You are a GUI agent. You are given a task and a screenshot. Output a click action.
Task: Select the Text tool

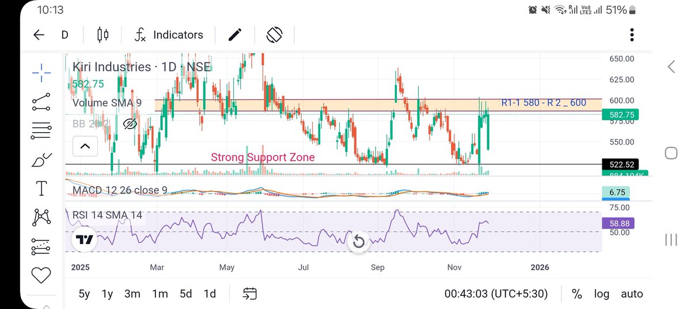pos(41,188)
